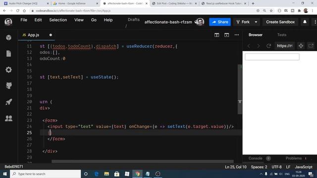Close the unsaved App.js tab dot

(x=51, y=35)
